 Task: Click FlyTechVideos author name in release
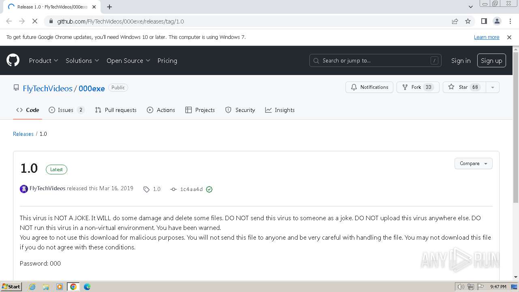tap(47, 188)
